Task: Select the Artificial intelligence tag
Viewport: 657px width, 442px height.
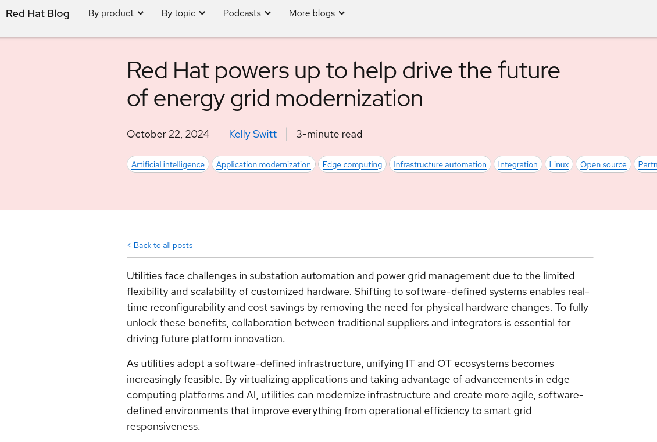Action: point(168,164)
